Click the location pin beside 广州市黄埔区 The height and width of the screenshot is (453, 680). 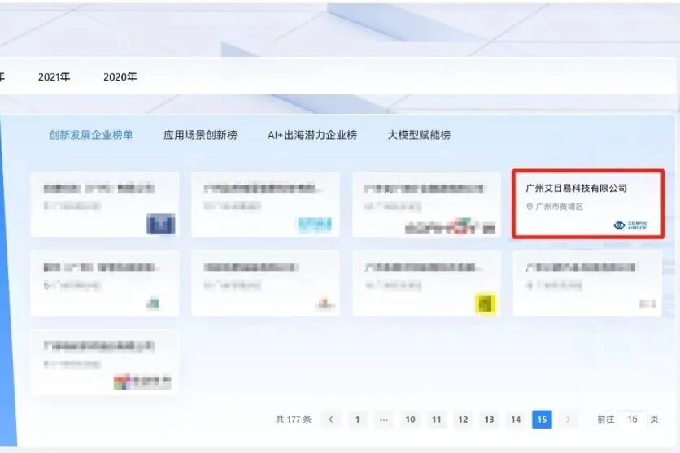coord(530,207)
